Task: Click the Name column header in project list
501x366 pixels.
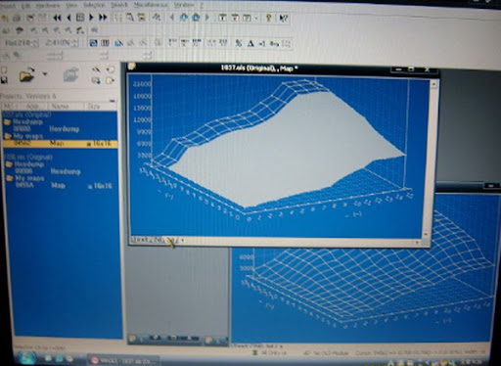Action: click(60, 106)
